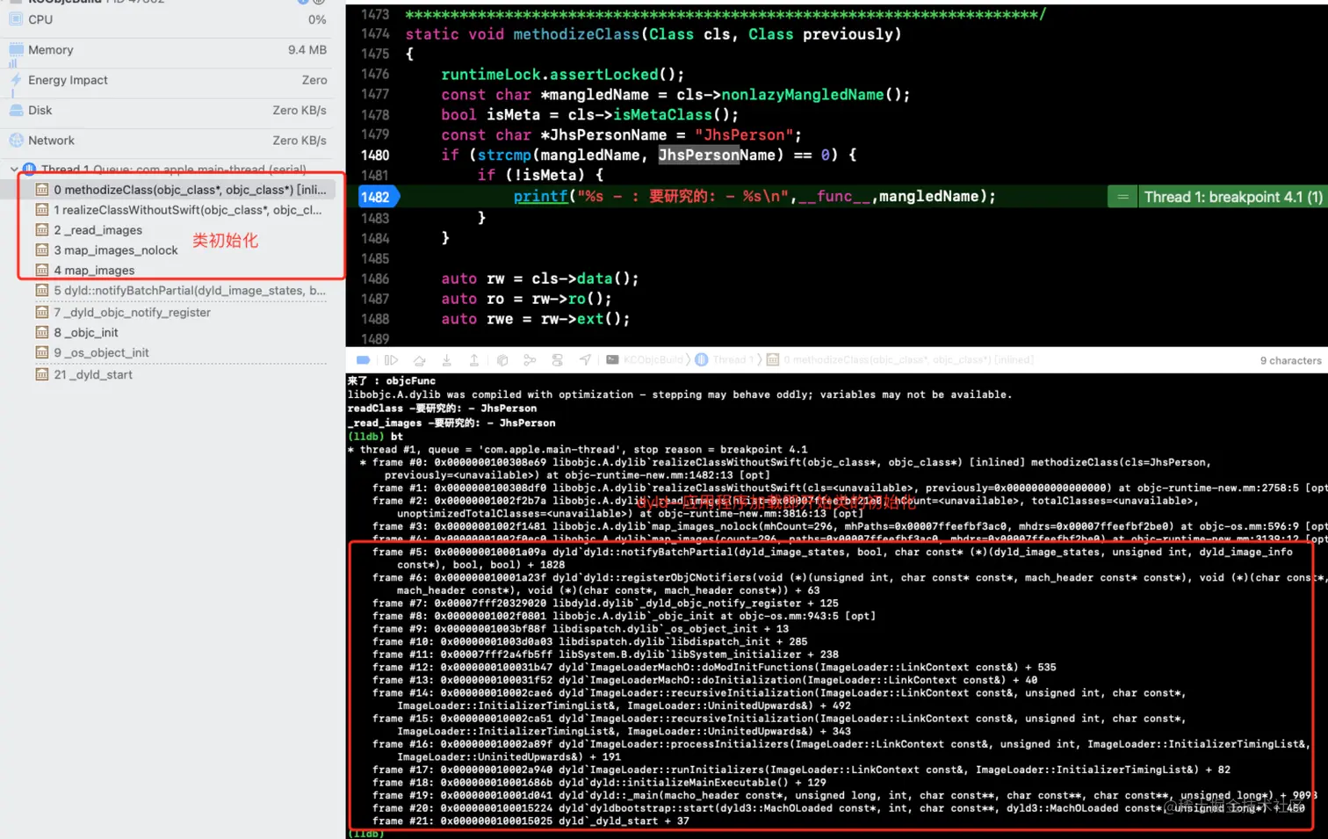This screenshot has width=1328, height=839.
Task: Click the KCObjcBuild terminal icon in jump bar
Action: pos(612,360)
